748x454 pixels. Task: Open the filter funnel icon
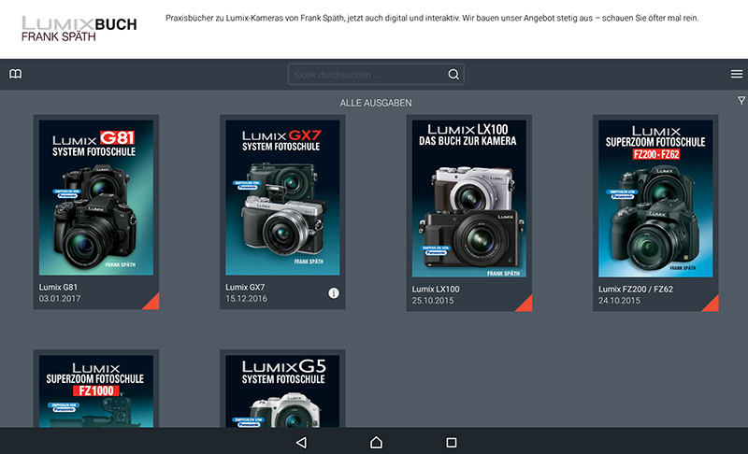741,101
